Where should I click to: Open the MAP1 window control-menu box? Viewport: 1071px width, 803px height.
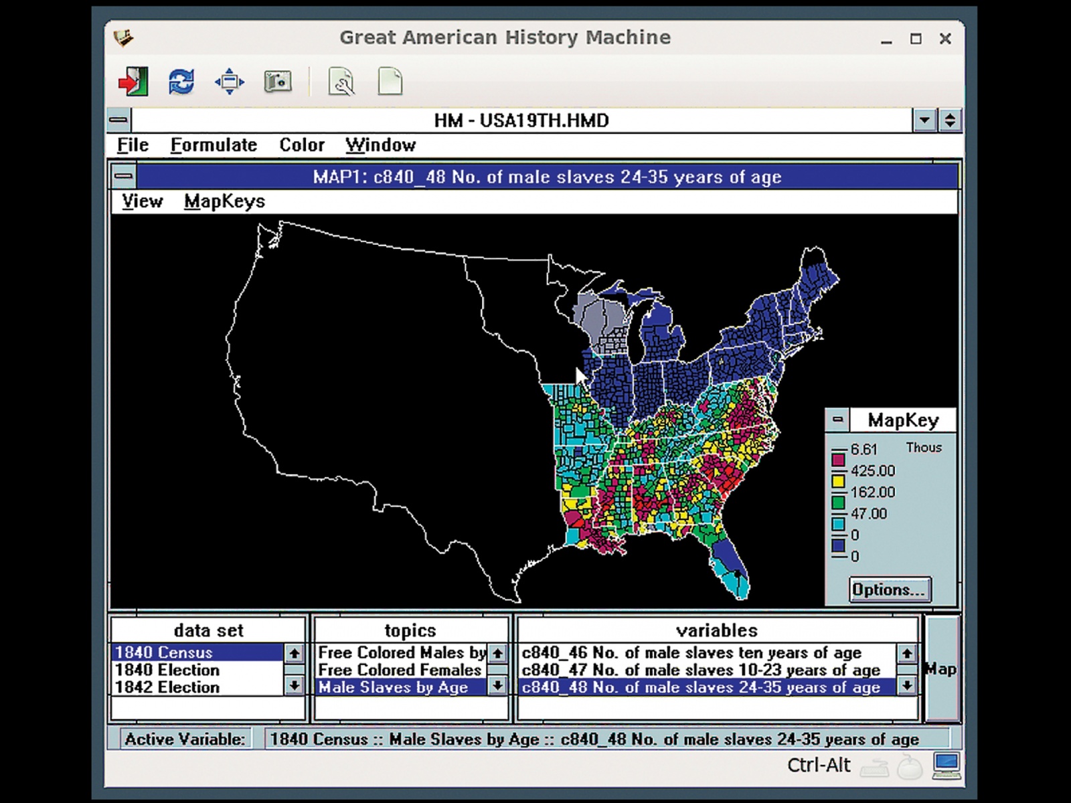pyautogui.click(x=124, y=177)
